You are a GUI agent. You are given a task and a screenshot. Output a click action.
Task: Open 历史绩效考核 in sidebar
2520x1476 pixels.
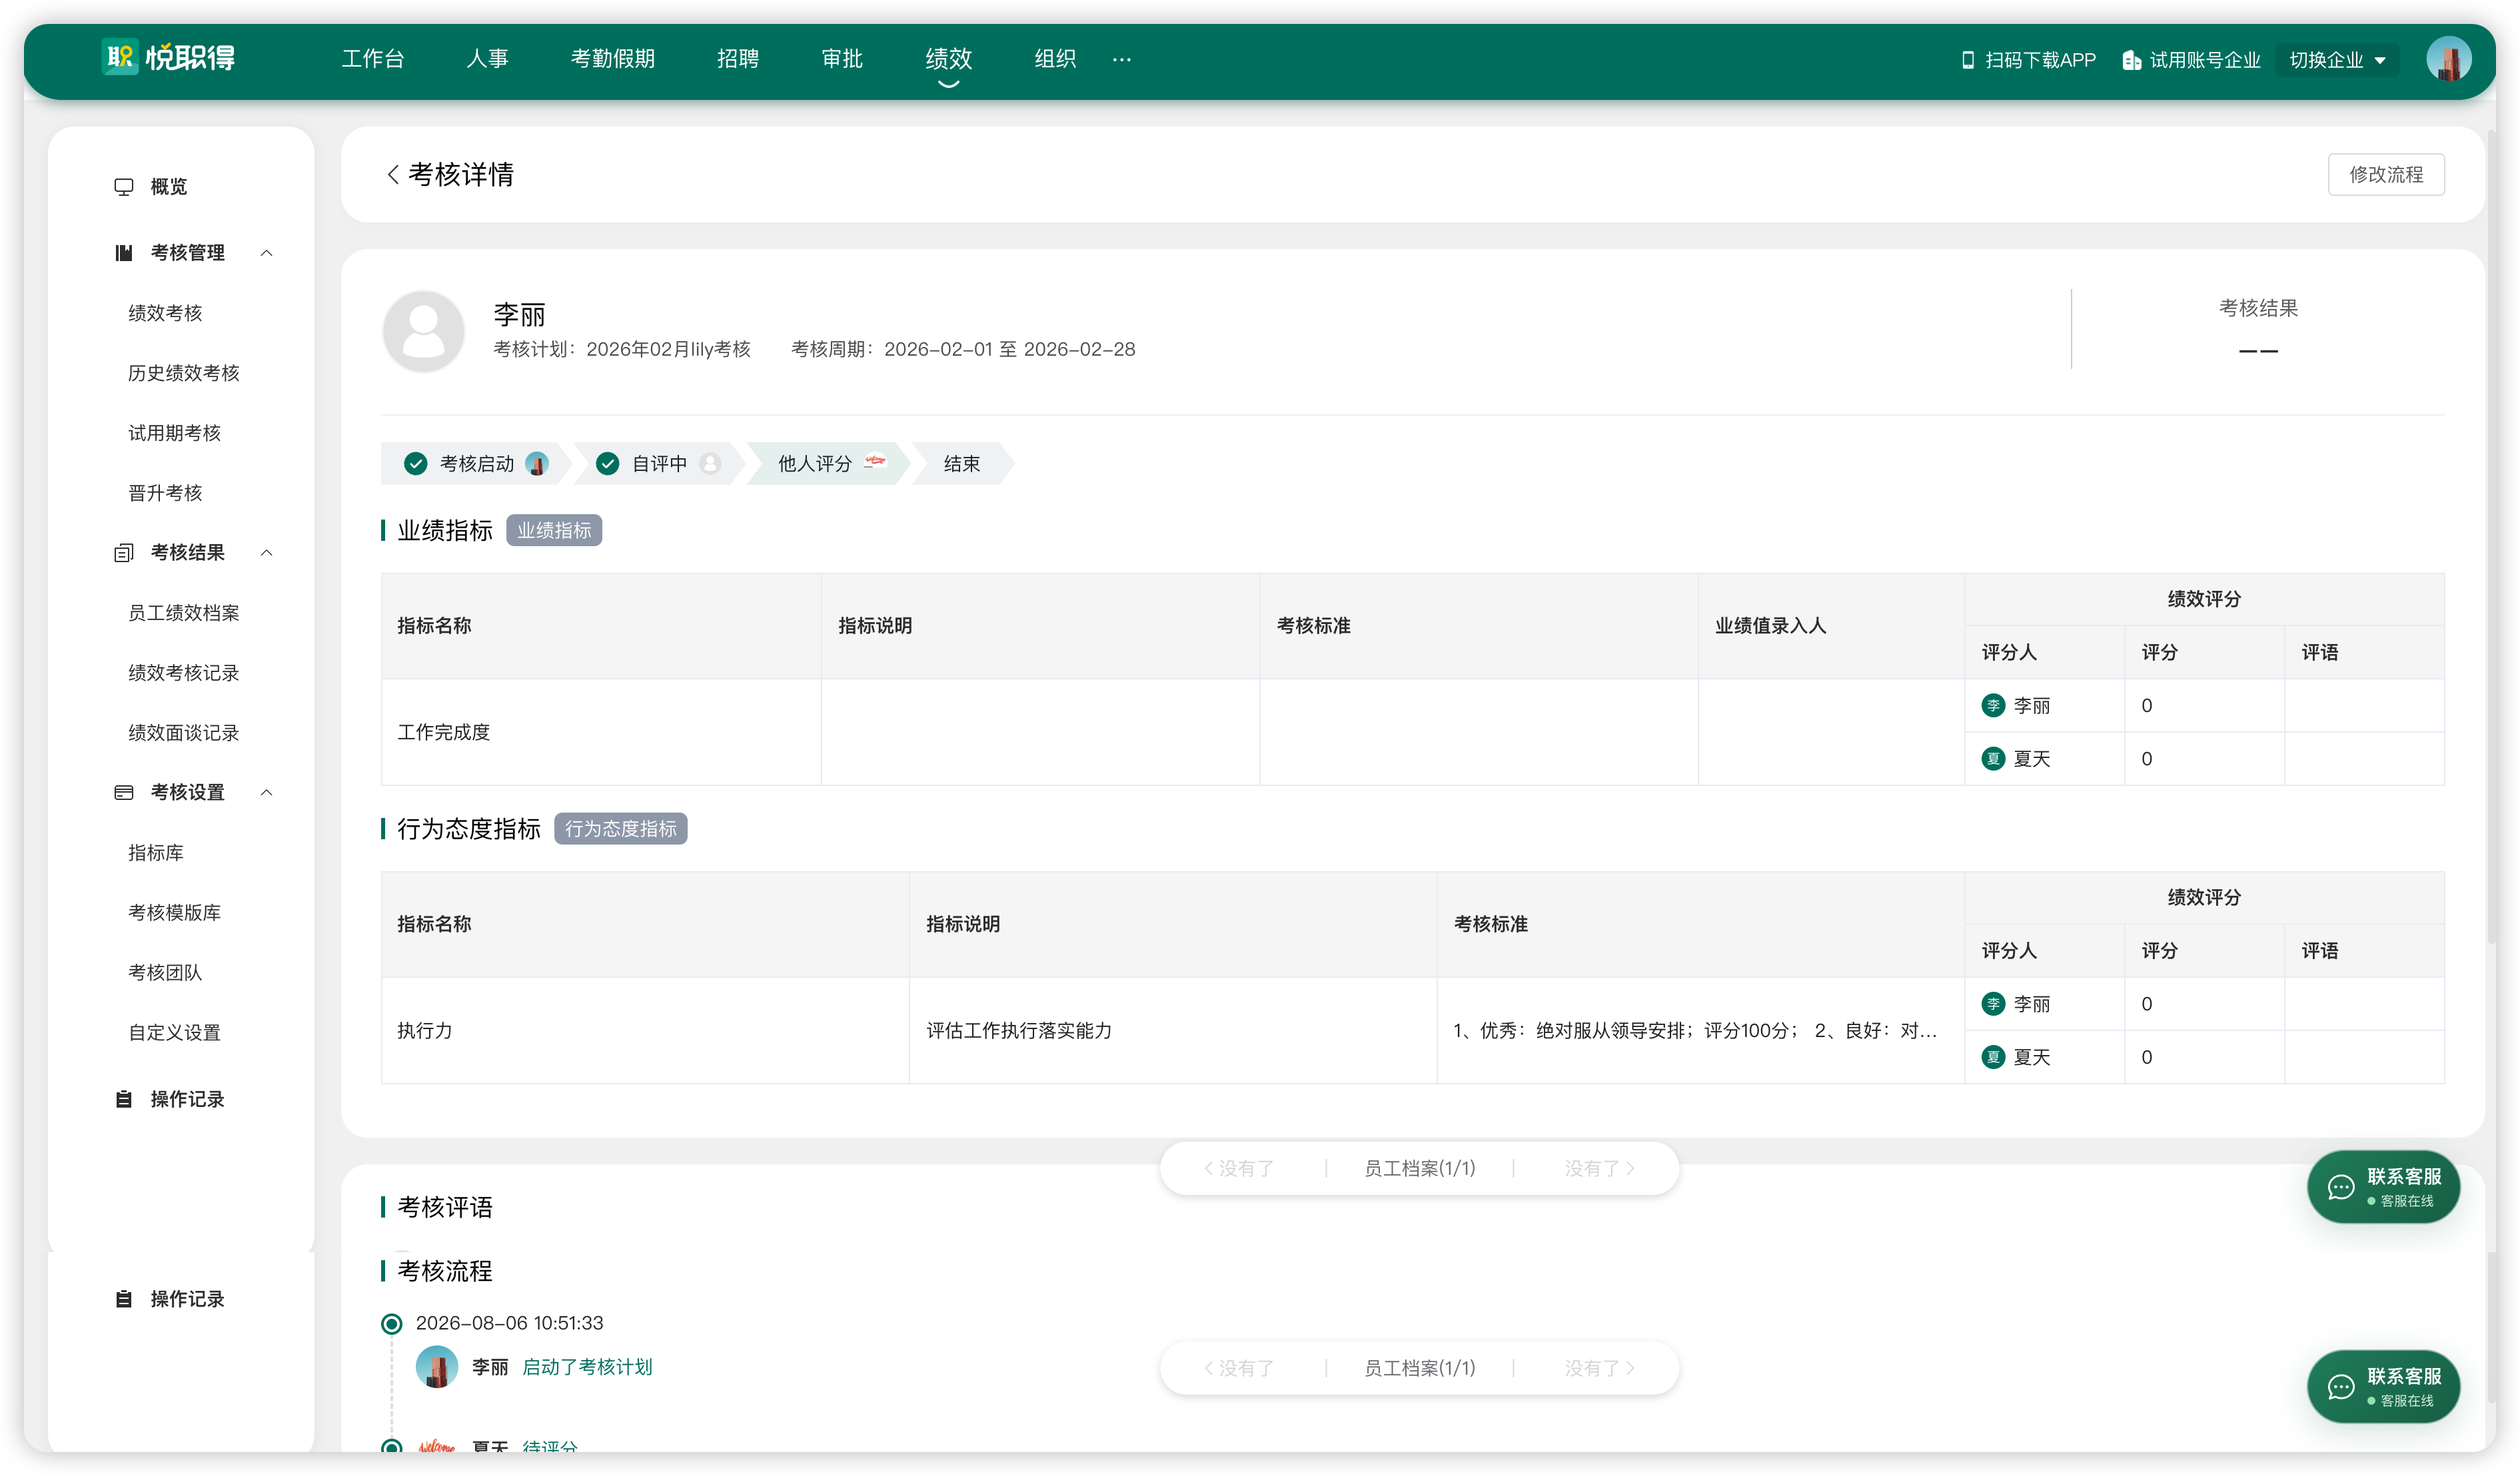click(x=184, y=373)
